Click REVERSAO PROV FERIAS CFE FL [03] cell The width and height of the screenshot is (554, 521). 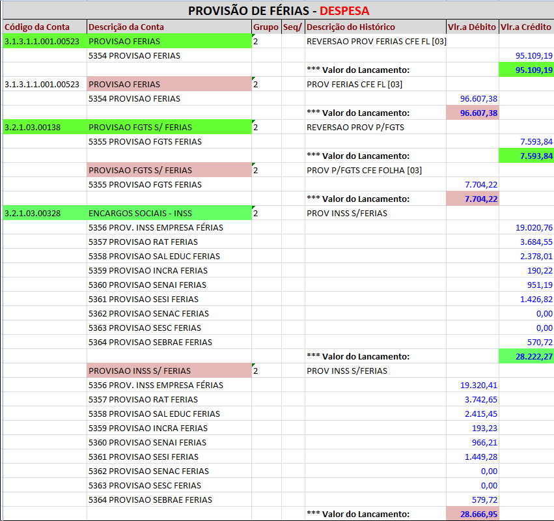[376, 41]
